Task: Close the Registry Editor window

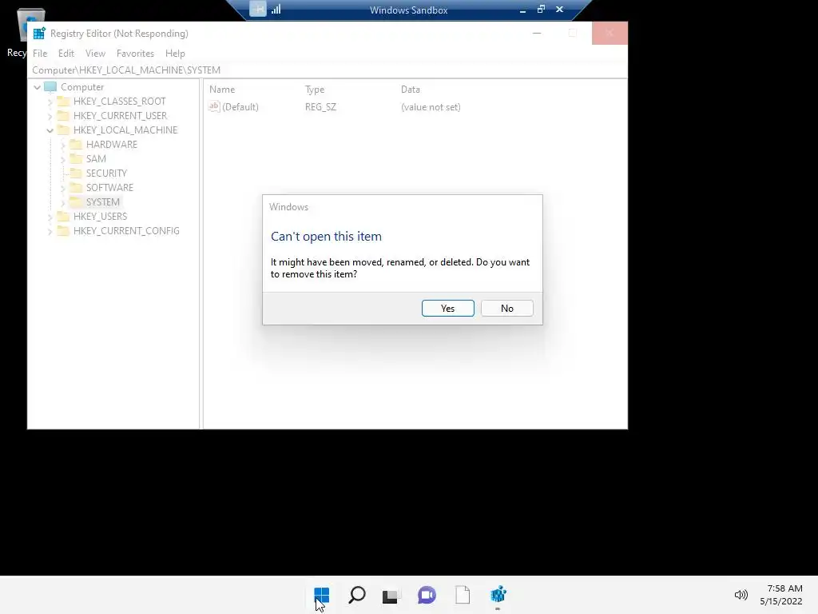Action: point(610,33)
